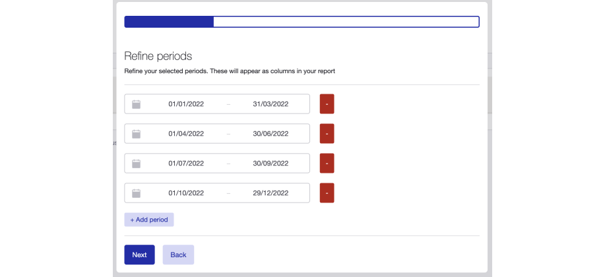Remove the 01/01/2022 – 31/03/2022 period
Screen dimensions: 605x277
327,104
